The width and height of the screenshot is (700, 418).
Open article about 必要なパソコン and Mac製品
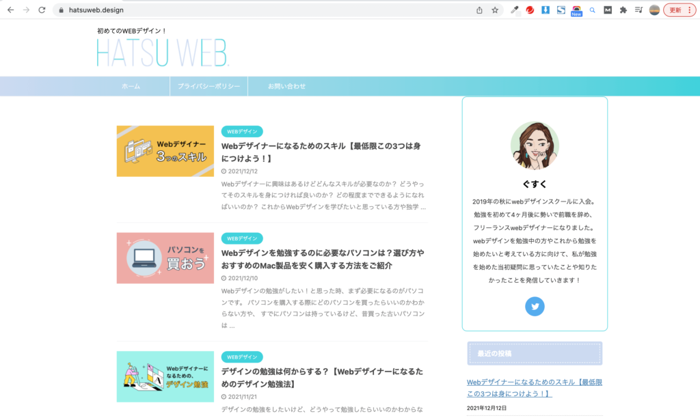point(323,259)
